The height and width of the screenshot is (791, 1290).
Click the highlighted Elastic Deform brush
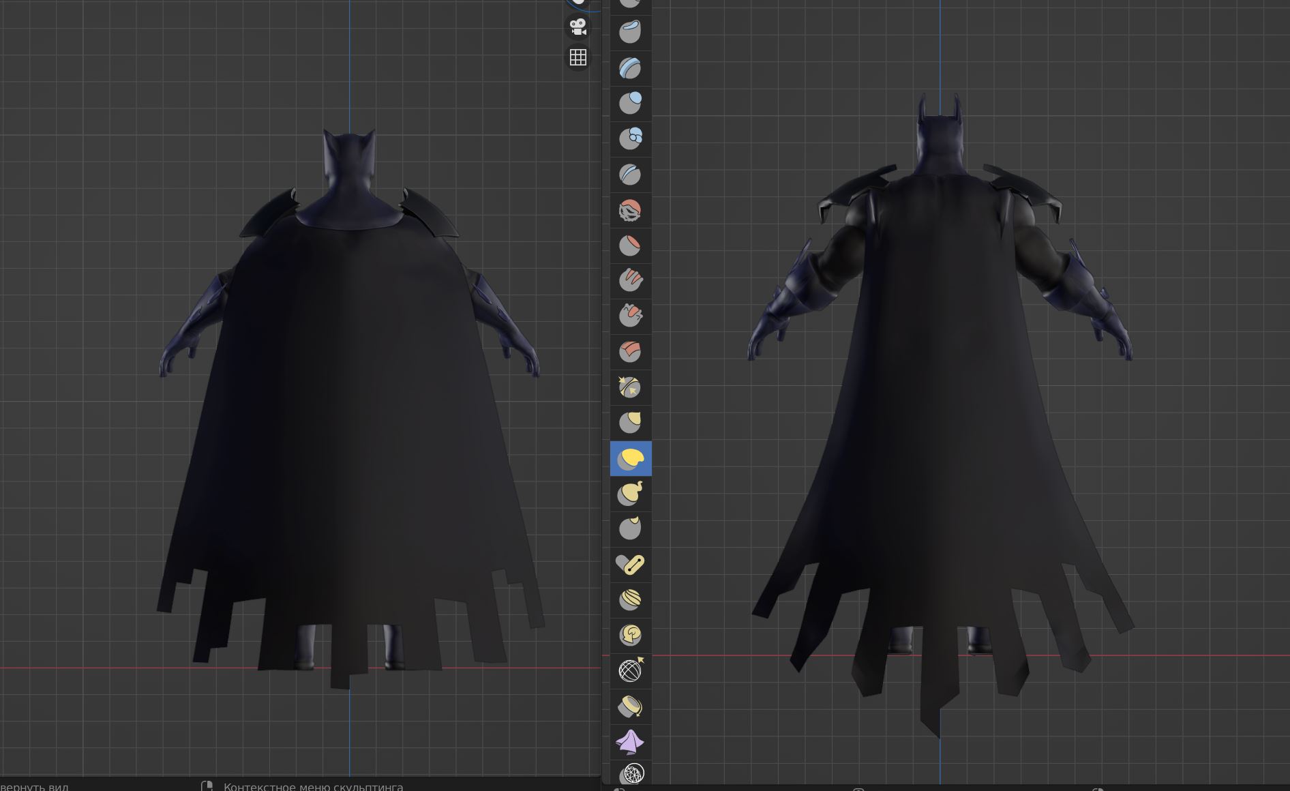point(630,458)
